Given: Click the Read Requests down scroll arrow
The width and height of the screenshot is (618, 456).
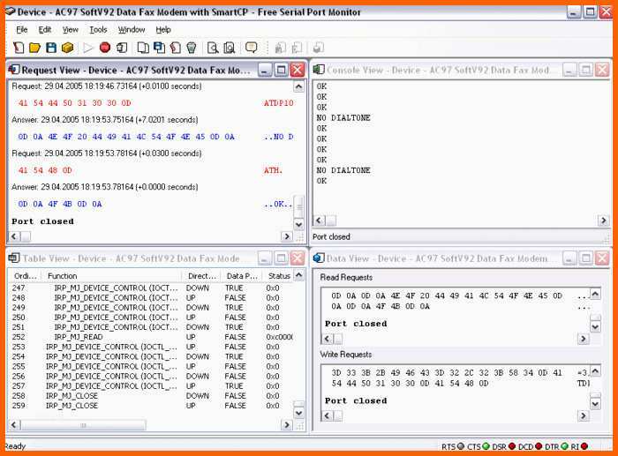Looking at the screenshot, I should click(595, 327).
